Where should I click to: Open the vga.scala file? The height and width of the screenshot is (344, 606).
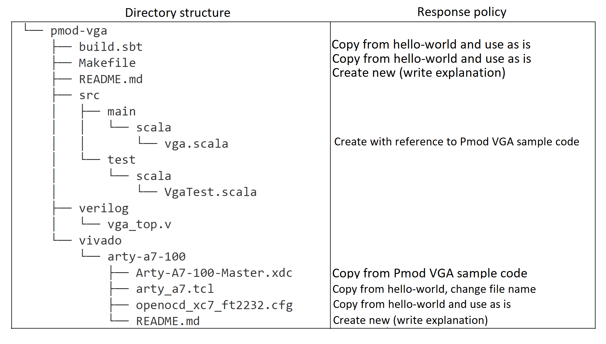(196, 144)
